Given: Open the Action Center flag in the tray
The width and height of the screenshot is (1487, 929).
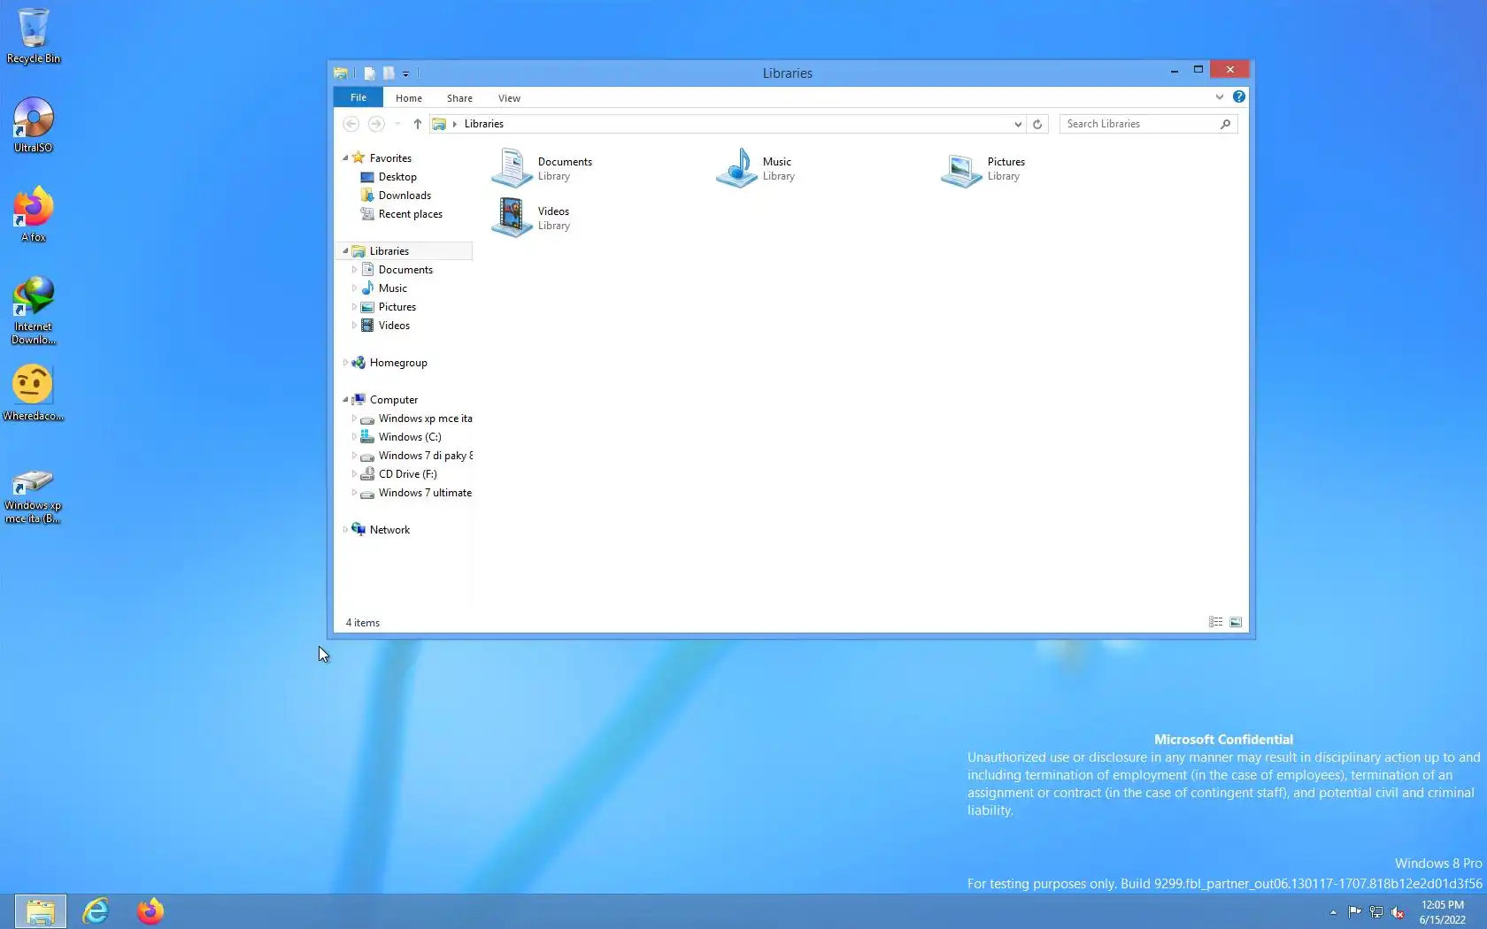Looking at the screenshot, I should pyautogui.click(x=1354, y=912).
